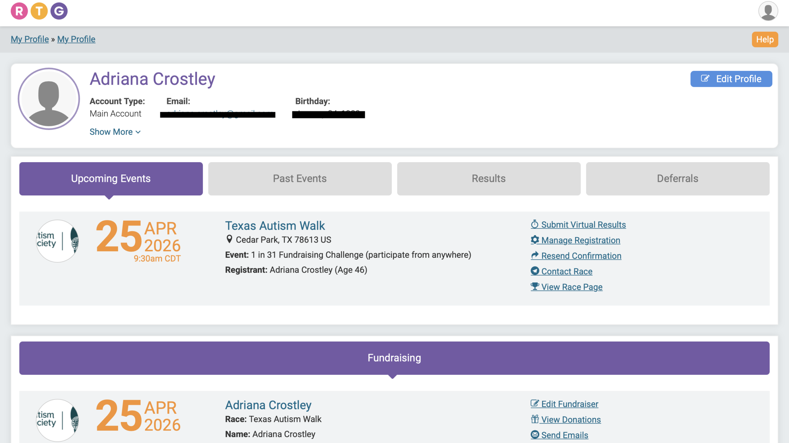Click the Autism Society event logo thumbnail
The image size is (789, 443).
[57, 241]
